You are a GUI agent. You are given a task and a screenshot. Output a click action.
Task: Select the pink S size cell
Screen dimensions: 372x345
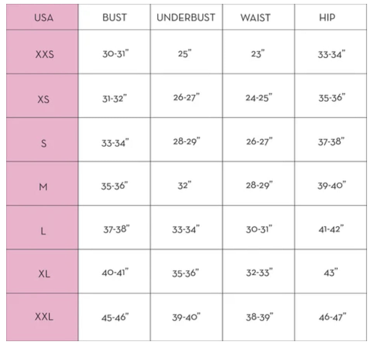coord(43,143)
